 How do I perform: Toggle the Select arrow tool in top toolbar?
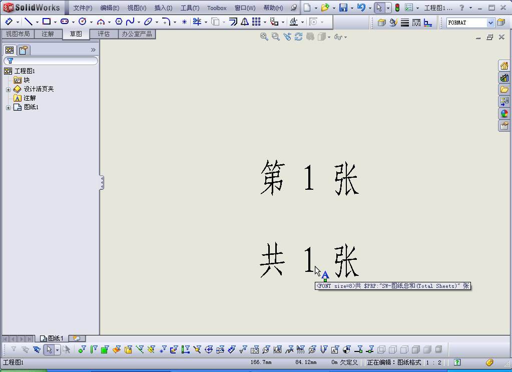point(379,8)
